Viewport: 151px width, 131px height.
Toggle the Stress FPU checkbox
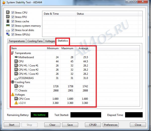(x=13, y=17)
